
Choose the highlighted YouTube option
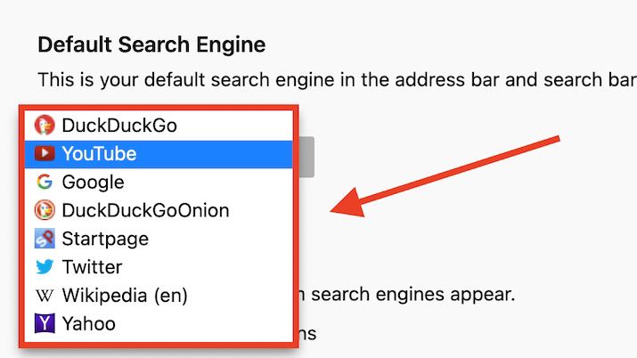coord(99,154)
